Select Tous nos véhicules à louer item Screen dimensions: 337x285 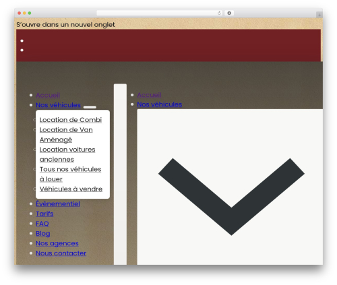(x=70, y=175)
